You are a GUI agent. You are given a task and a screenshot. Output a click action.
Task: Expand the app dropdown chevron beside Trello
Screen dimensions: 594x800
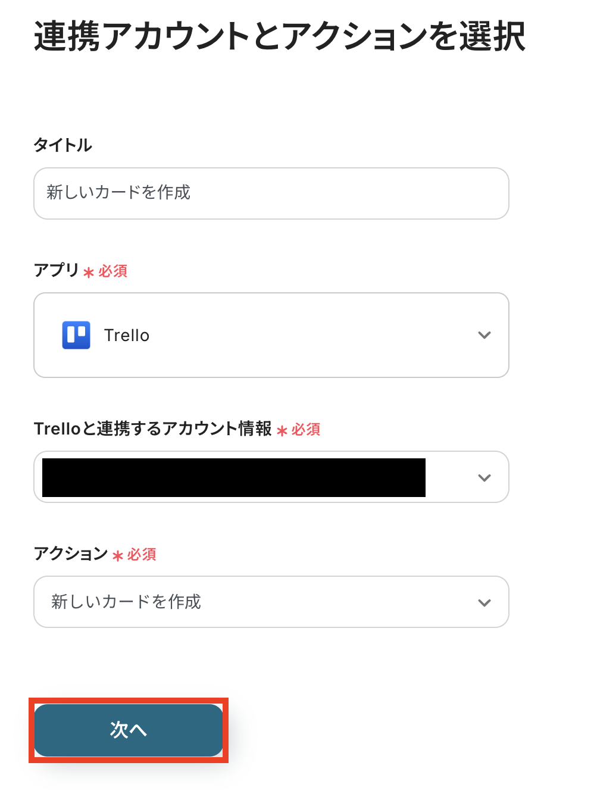[484, 335]
